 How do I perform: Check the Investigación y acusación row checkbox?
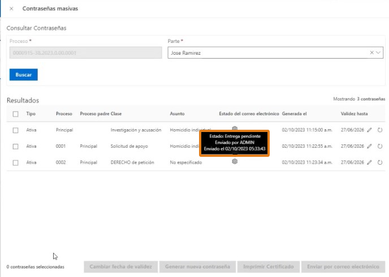point(16,130)
